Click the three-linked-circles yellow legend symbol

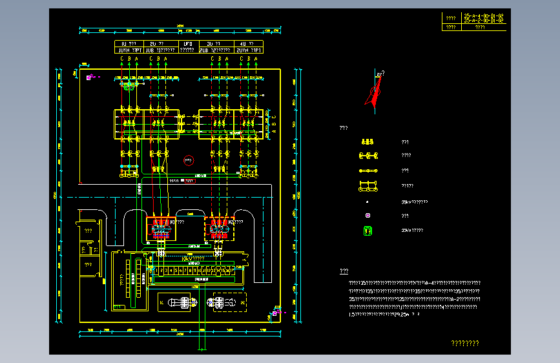[x=368, y=156]
